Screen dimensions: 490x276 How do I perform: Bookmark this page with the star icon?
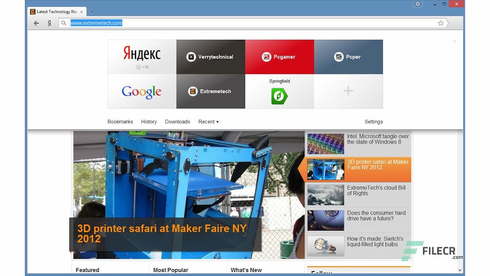[x=441, y=23]
